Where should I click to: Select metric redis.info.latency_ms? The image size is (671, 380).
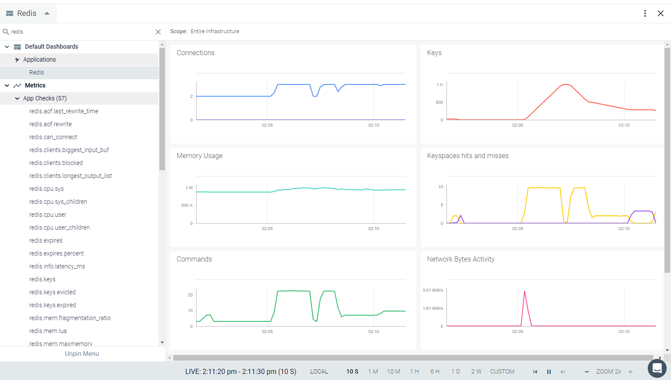57,266
